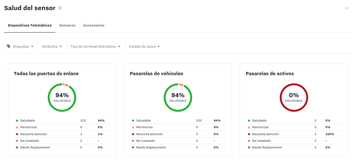Image resolution: width=354 pixels, height=161 pixels.
Task: Expand the Etiquetas filter dropdown
Action: pos(23,46)
